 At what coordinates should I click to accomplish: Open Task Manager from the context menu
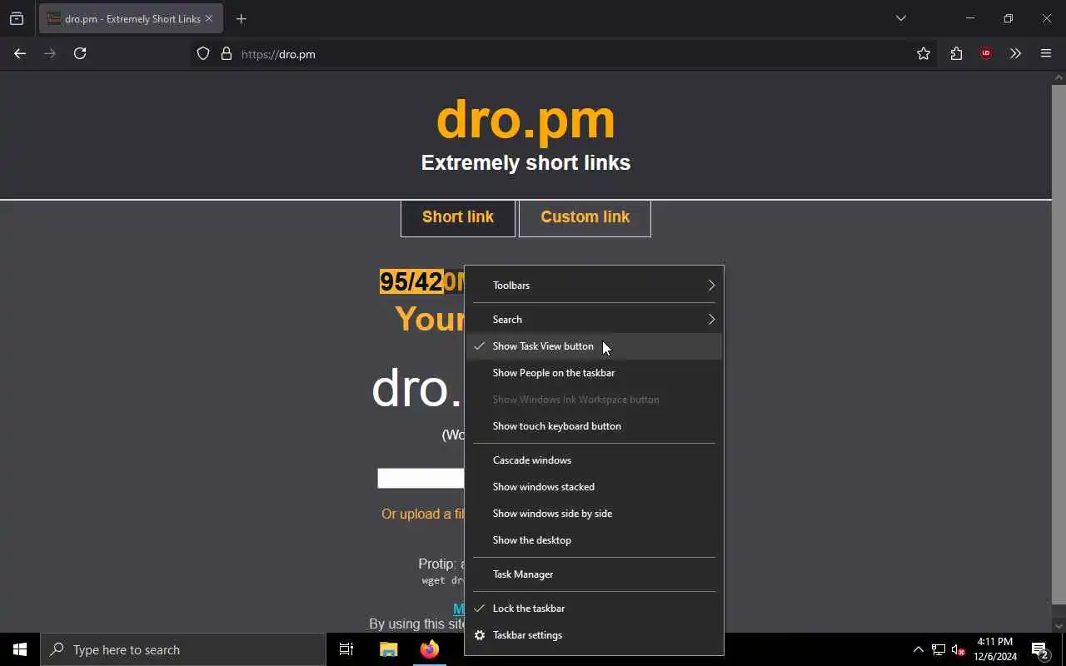coord(594,574)
